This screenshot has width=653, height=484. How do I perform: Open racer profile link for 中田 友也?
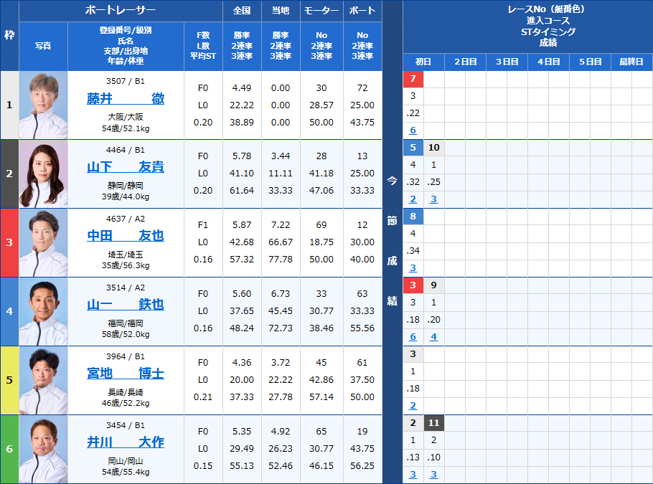click(x=126, y=237)
